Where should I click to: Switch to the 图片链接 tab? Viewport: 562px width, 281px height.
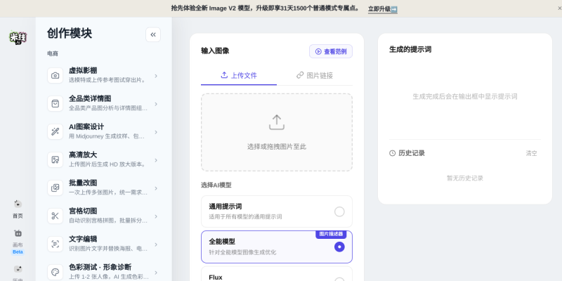[315, 75]
